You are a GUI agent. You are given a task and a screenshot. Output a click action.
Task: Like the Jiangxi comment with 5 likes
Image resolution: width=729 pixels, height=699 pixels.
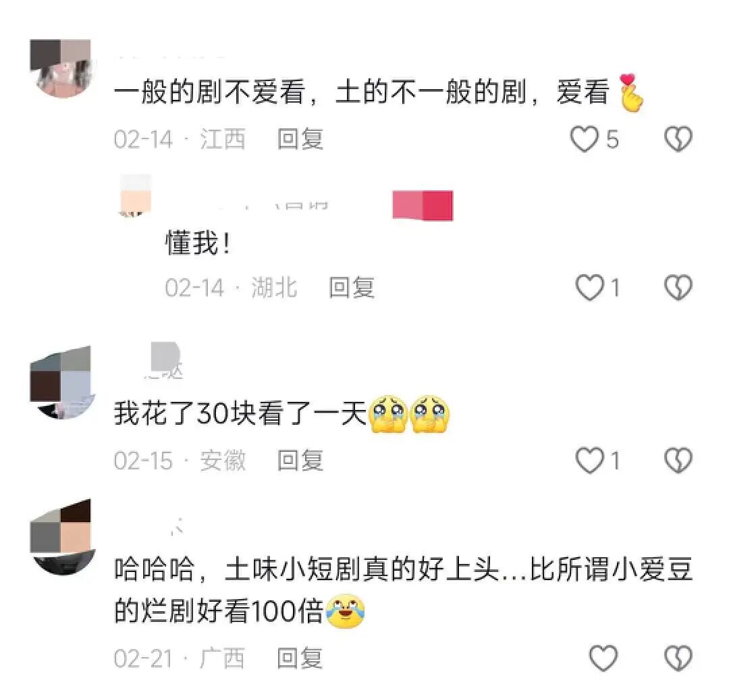coord(584,139)
